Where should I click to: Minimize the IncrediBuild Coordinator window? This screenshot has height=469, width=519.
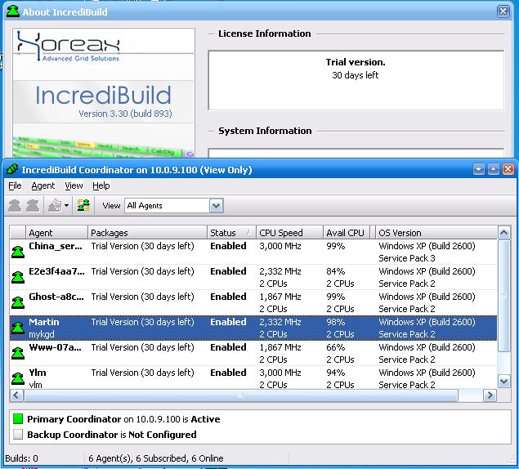point(478,169)
